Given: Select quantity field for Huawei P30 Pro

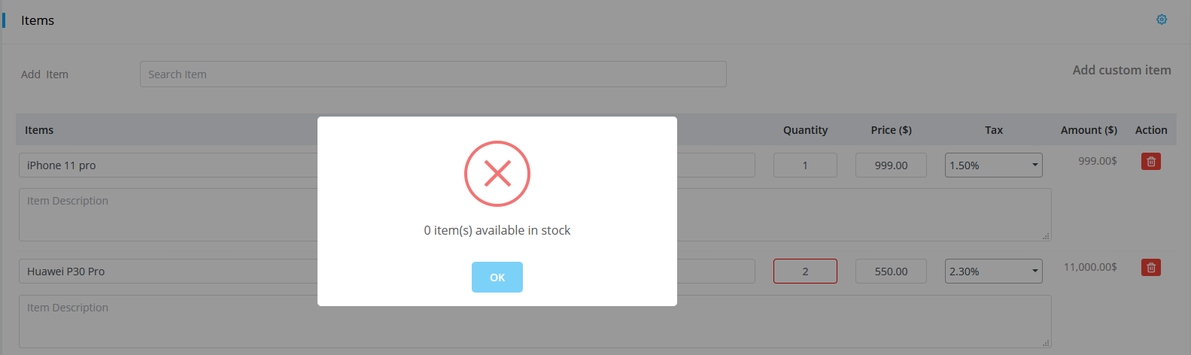Looking at the screenshot, I should tap(805, 272).
